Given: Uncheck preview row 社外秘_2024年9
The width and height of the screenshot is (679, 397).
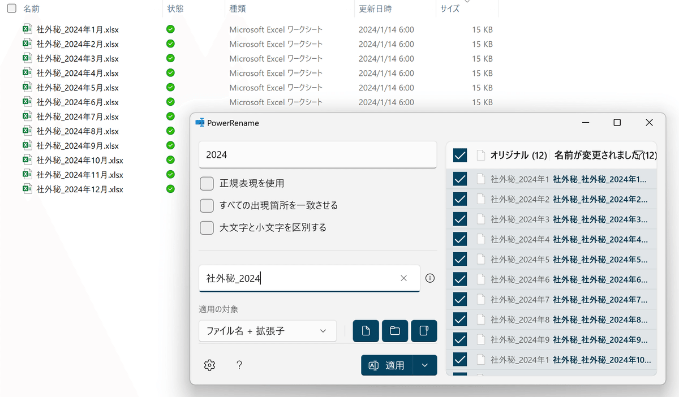Looking at the screenshot, I should click(x=460, y=339).
